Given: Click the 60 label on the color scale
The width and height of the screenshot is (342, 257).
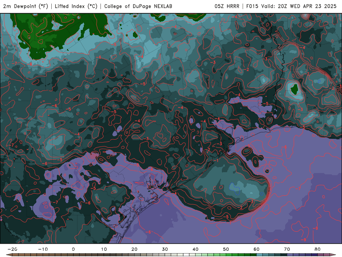Looking at the screenshot, I should [x=256, y=249].
